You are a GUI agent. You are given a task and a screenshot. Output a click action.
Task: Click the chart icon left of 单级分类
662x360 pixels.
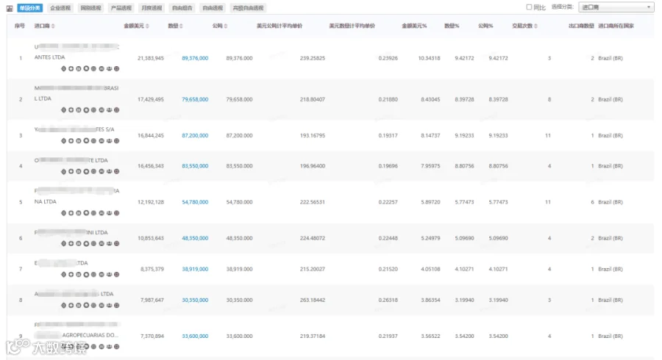point(10,8)
